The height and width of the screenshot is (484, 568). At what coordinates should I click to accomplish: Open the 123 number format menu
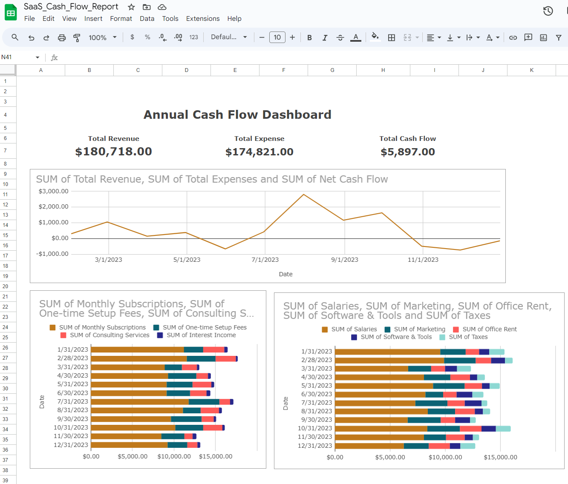click(194, 37)
